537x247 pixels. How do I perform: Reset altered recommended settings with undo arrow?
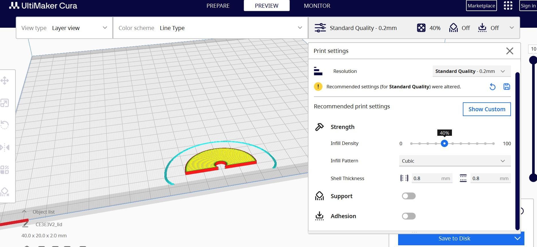coord(492,87)
